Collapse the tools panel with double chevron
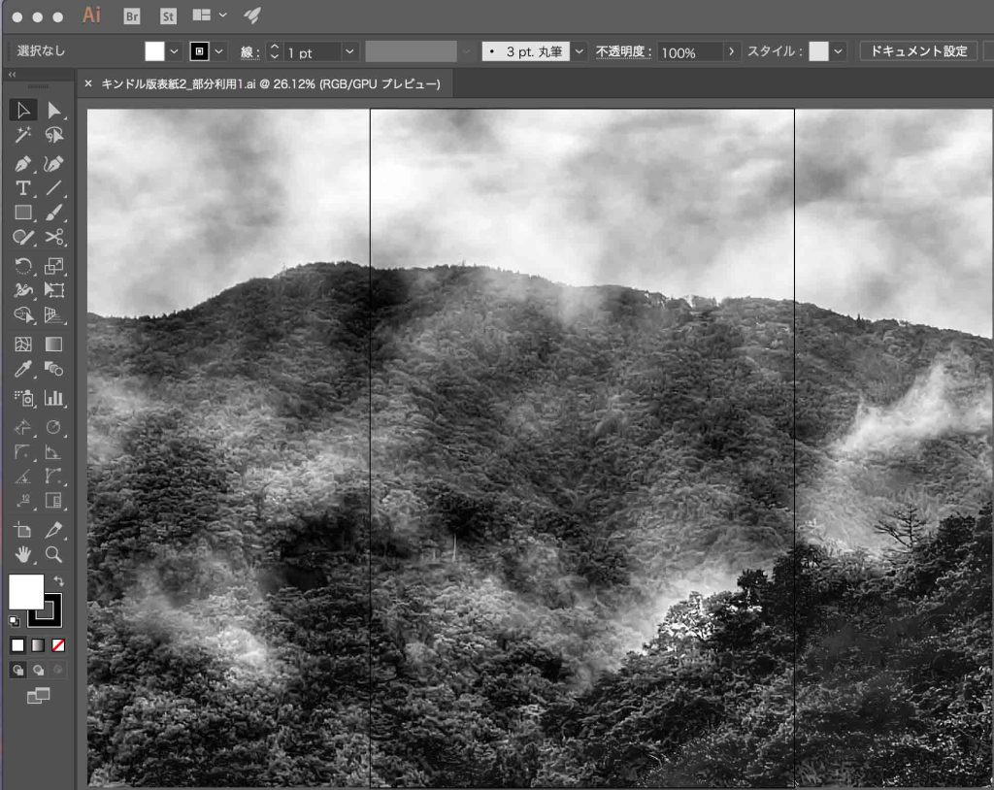 pyautogui.click(x=12, y=75)
